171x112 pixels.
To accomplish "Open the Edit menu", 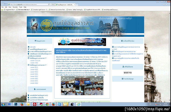I will point(6,7).
